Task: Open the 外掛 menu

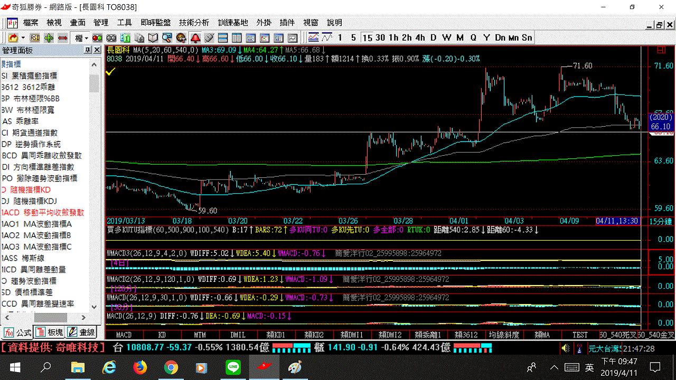Action: click(264, 23)
